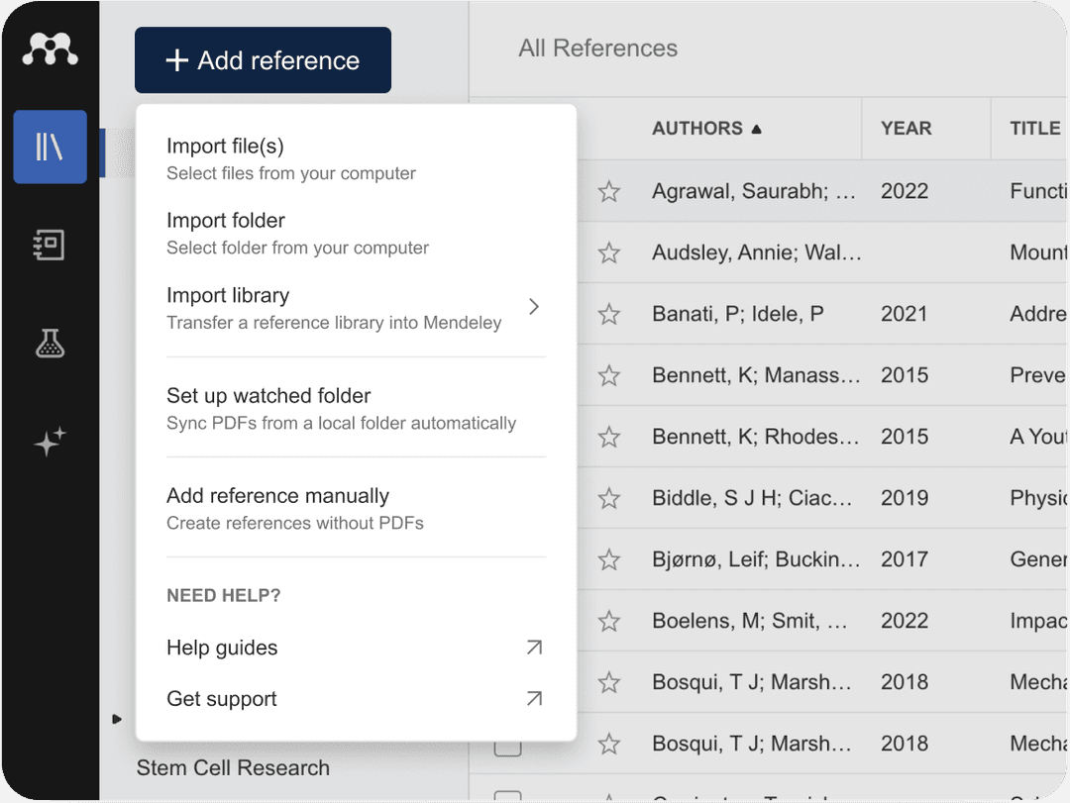The image size is (1070, 803).
Task: Click the external link arrow beside Get support
Action: [534, 699]
